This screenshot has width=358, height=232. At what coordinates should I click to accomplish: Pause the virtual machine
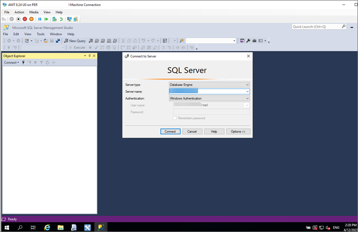(40, 19)
